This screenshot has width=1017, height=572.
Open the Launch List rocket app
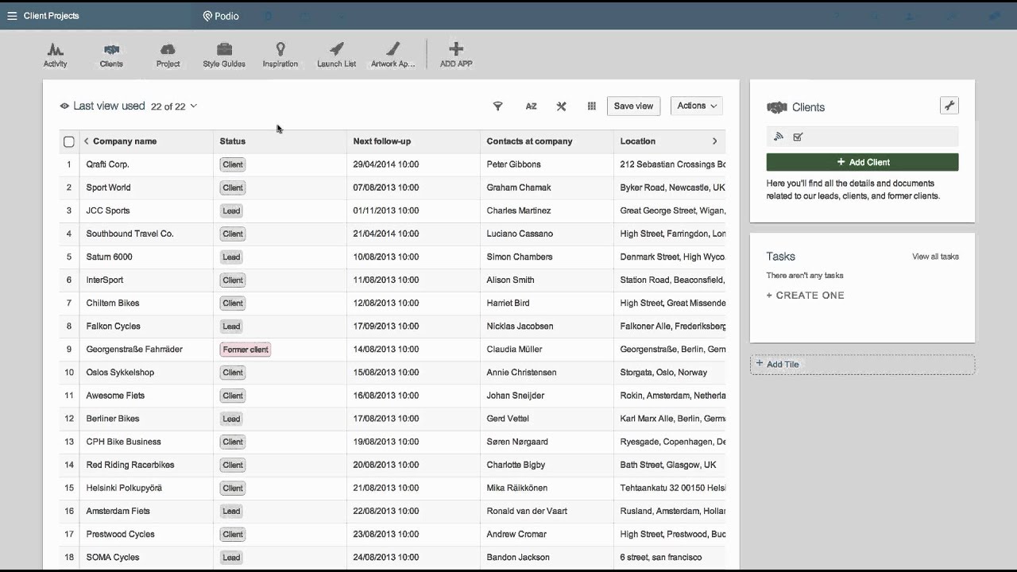[337, 55]
